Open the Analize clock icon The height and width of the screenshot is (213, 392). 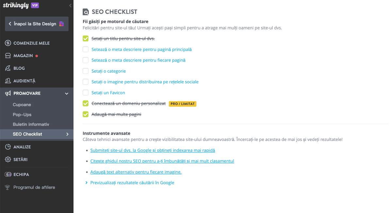(7, 147)
